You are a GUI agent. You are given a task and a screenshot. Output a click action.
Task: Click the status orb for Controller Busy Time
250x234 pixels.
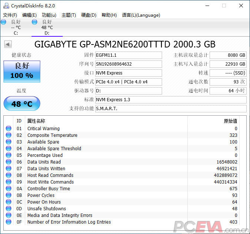(x=9, y=188)
